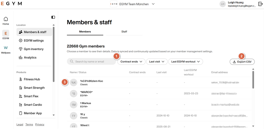Click the members table scrollbar down arrow
264x129 pixels.
click(x=253, y=126)
